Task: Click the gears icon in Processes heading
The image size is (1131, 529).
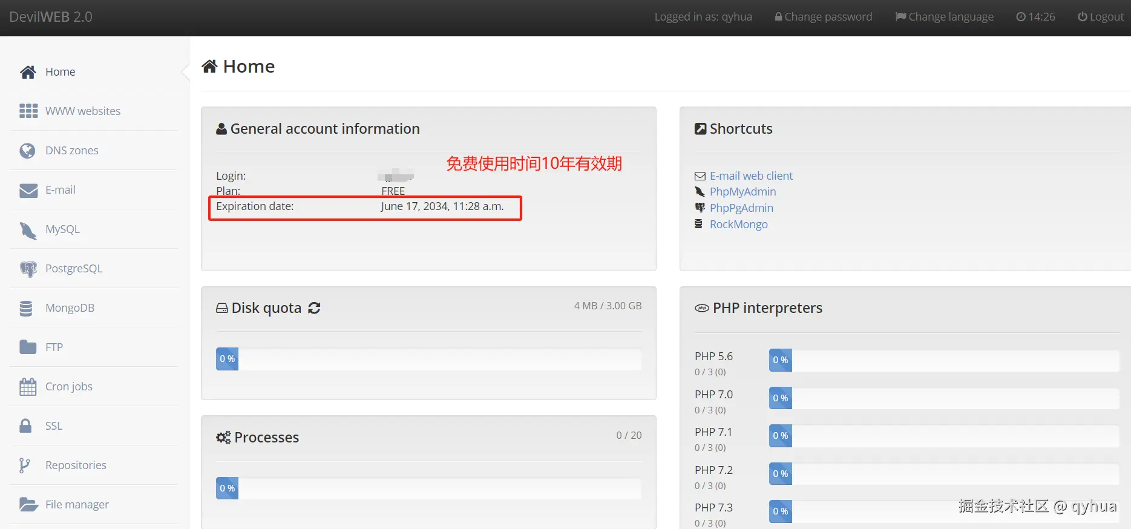Action: [223, 438]
